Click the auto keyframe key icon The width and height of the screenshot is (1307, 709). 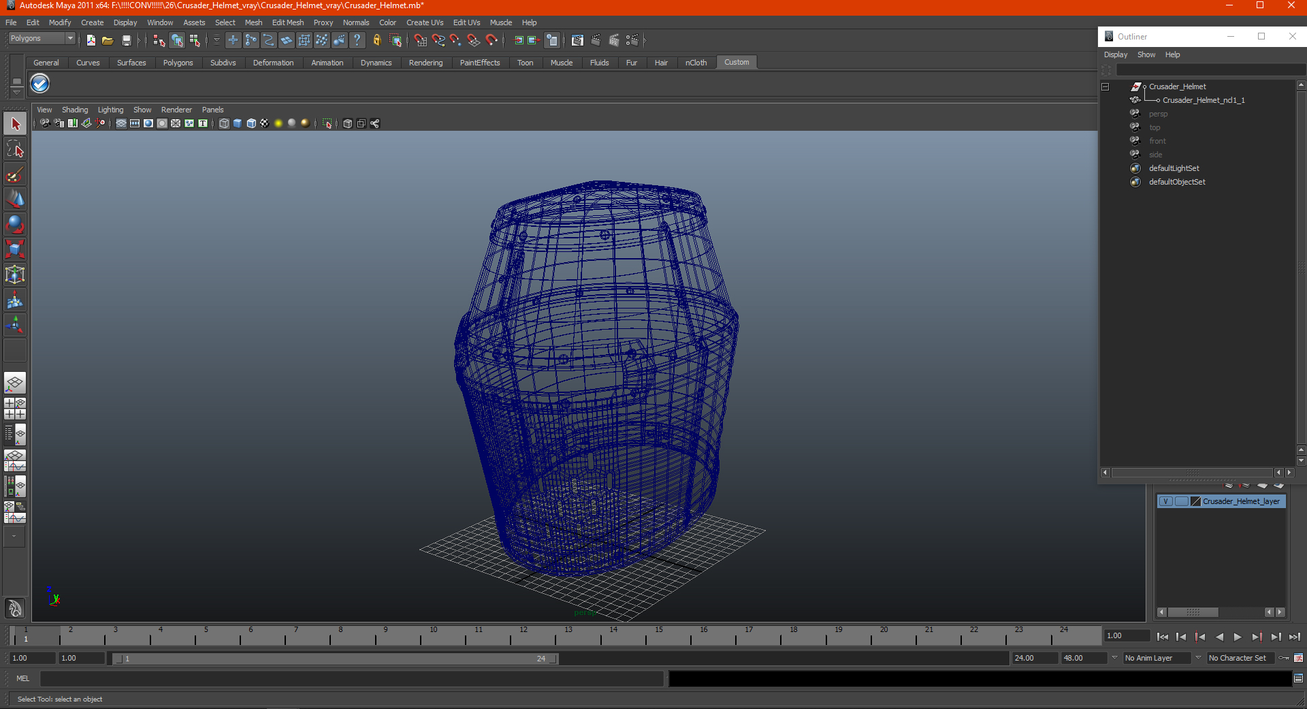(1284, 658)
